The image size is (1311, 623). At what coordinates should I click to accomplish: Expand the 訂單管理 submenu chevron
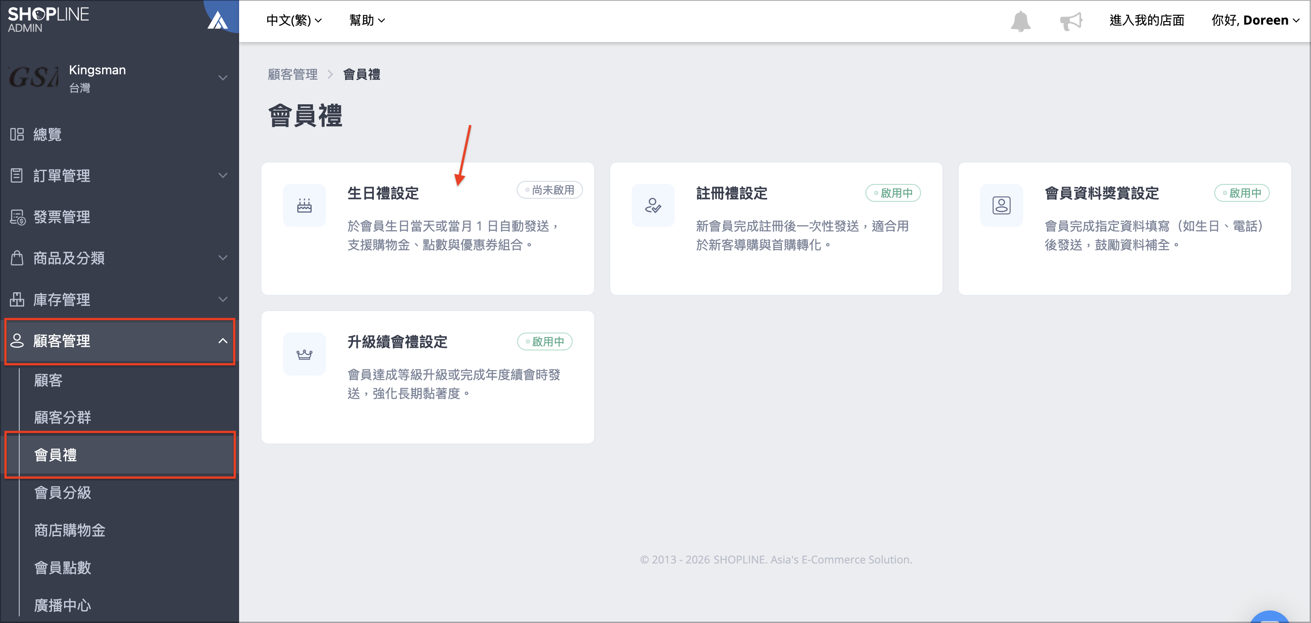(223, 175)
